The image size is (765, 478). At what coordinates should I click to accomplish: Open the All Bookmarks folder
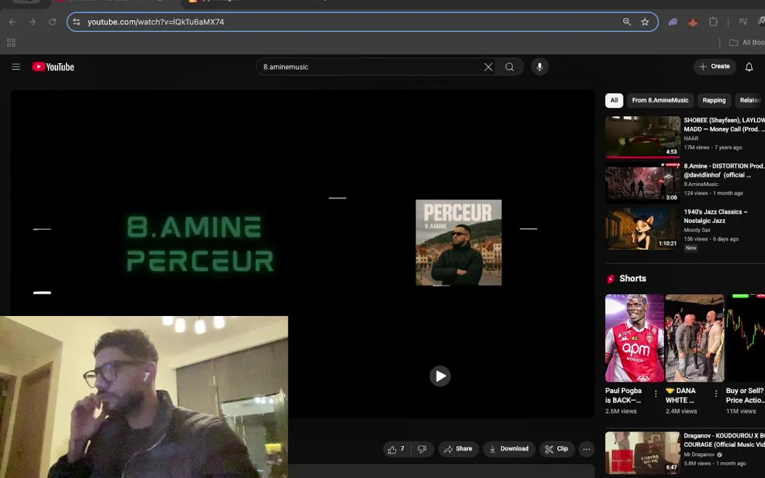tap(747, 43)
